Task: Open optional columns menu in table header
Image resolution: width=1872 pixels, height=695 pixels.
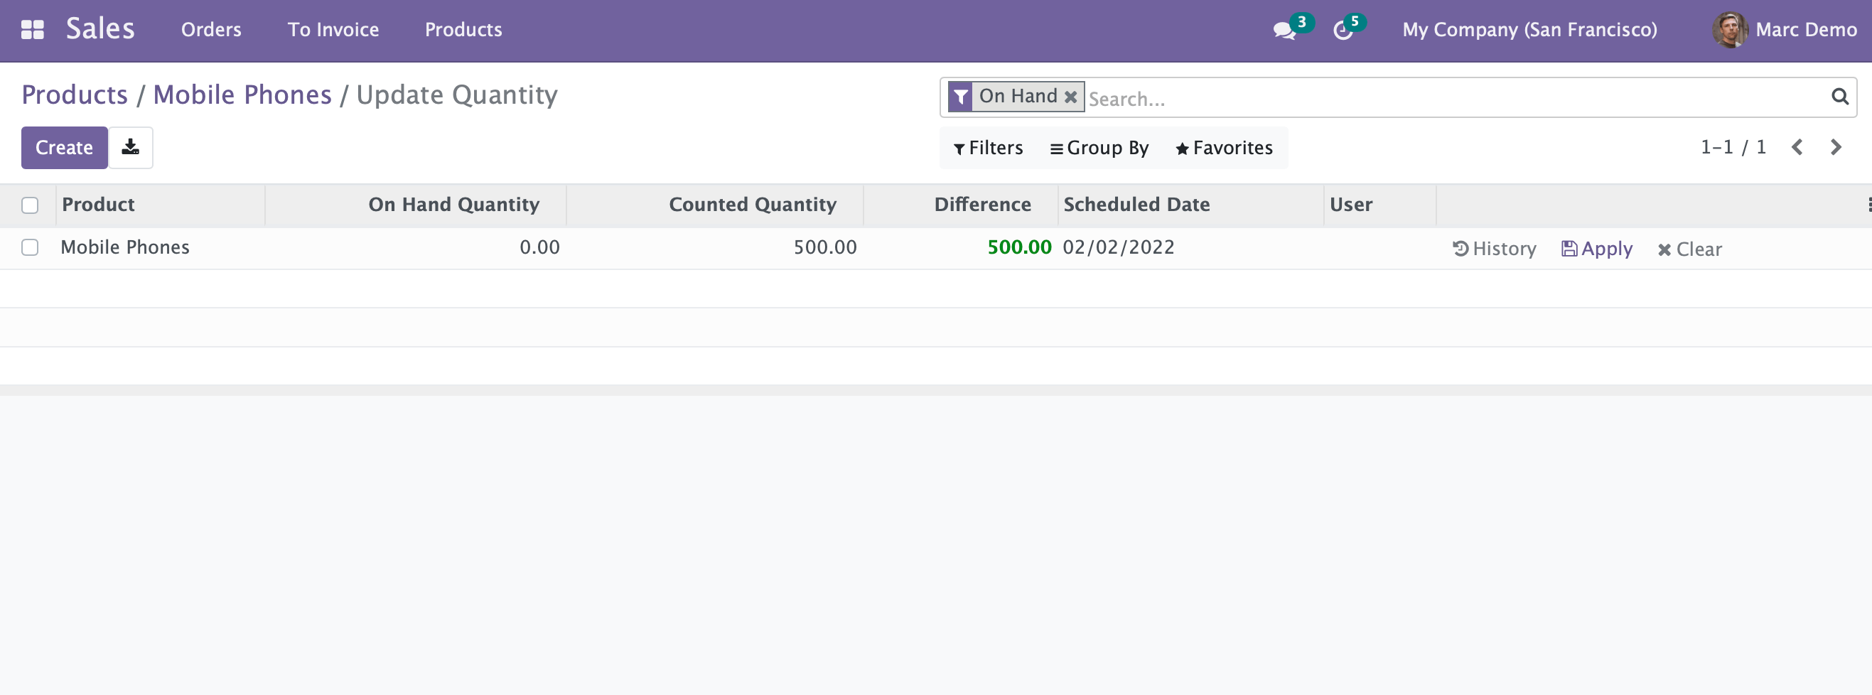Action: (x=1867, y=205)
